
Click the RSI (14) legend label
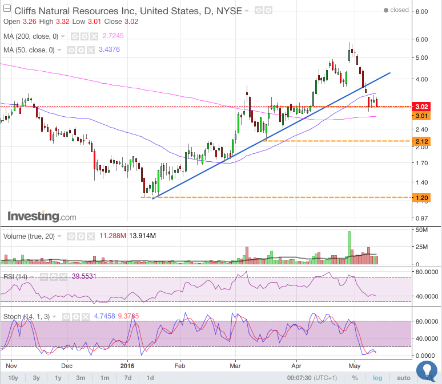(15, 277)
